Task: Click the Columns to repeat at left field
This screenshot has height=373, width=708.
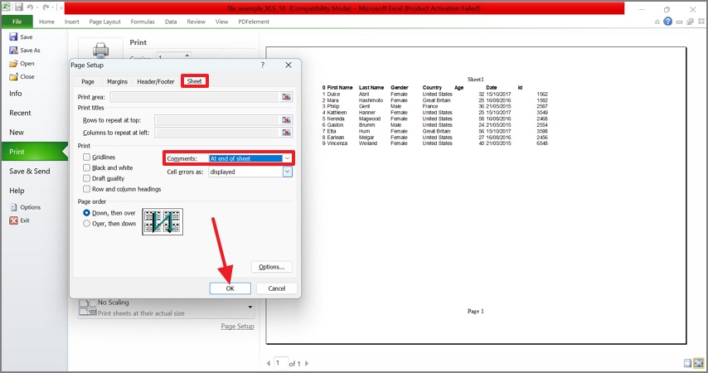Action: click(218, 133)
